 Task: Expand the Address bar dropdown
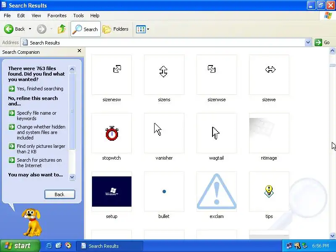coord(308,42)
